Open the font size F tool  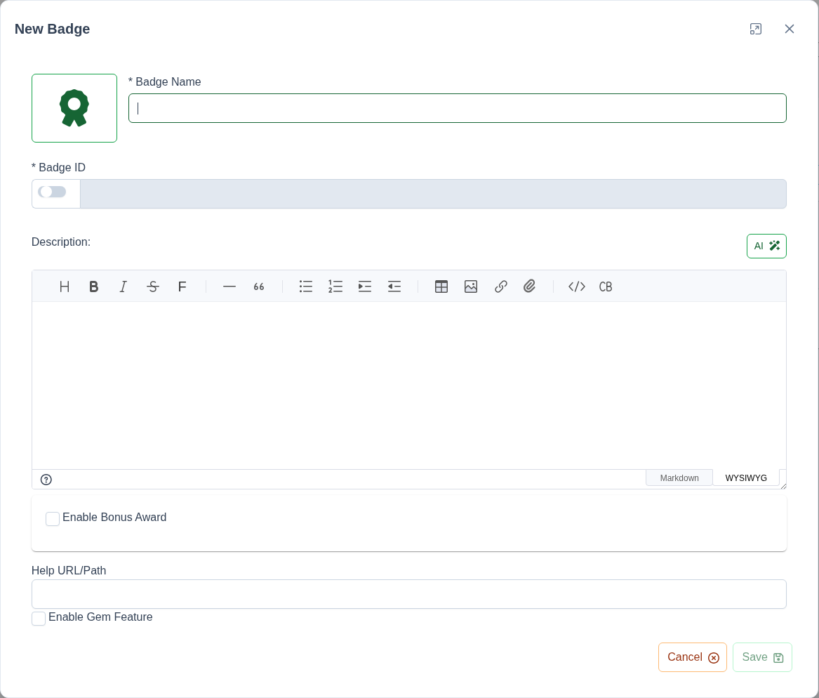click(x=182, y=287)
